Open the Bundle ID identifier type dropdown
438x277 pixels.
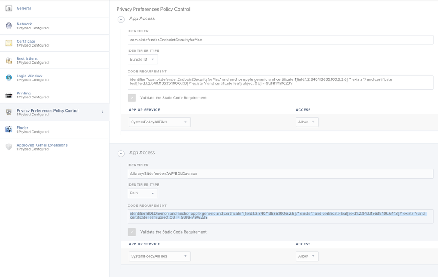[x=143, y=59]
